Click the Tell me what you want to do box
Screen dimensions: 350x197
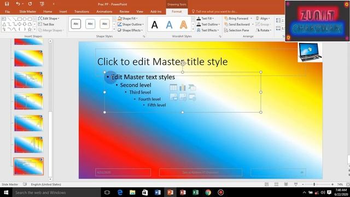click(214, 11)
